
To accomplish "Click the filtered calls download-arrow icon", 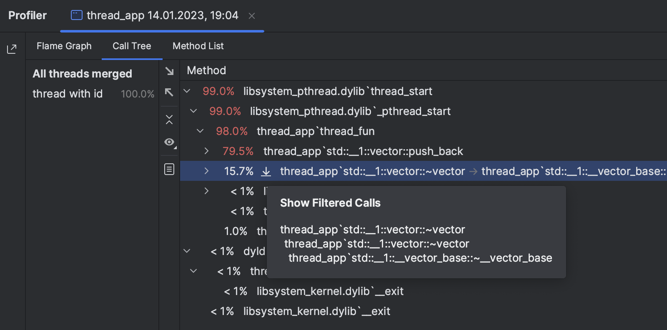I will coord(266,171).
